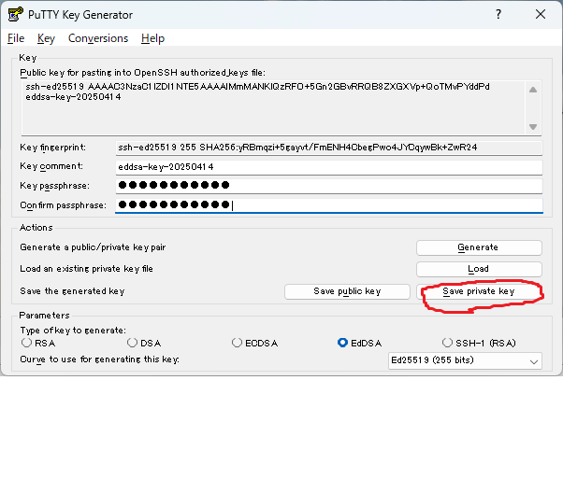Click the Key comment field

tap(328, 167)
